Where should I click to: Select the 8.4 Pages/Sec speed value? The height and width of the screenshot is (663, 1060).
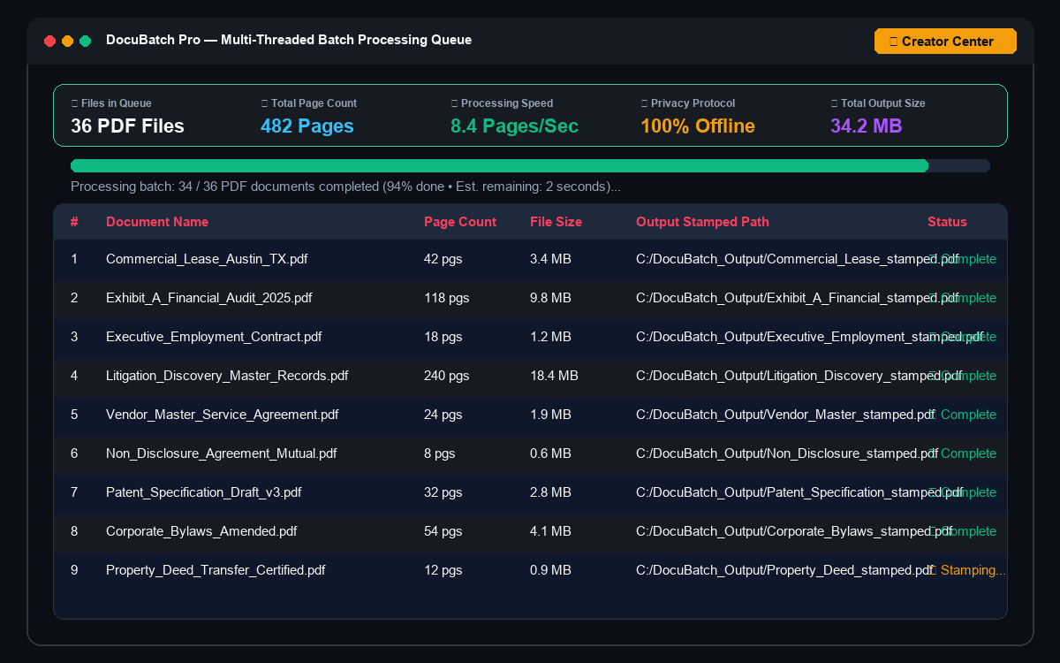click(514, 126)
